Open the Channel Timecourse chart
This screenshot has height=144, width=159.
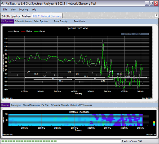(x=31, y=105)
